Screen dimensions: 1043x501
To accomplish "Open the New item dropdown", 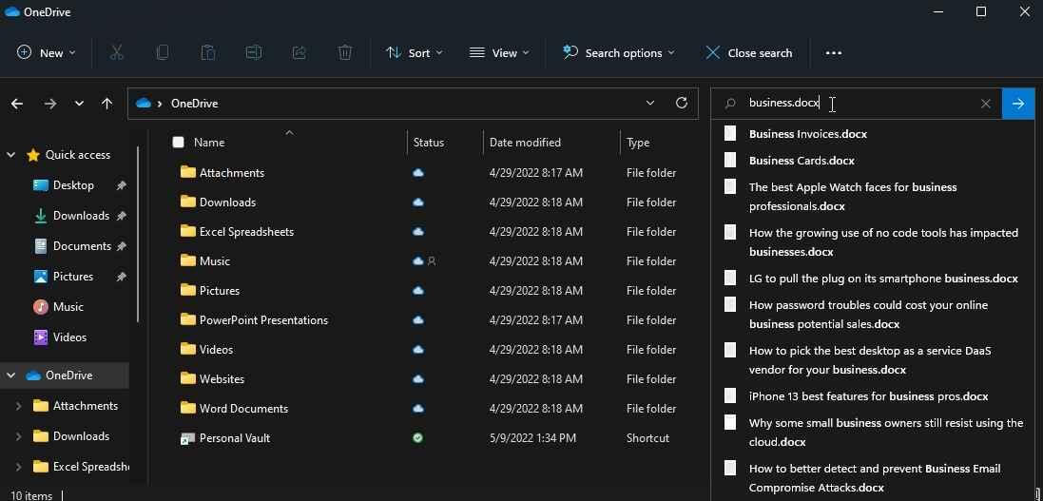I will pos(46,52).
